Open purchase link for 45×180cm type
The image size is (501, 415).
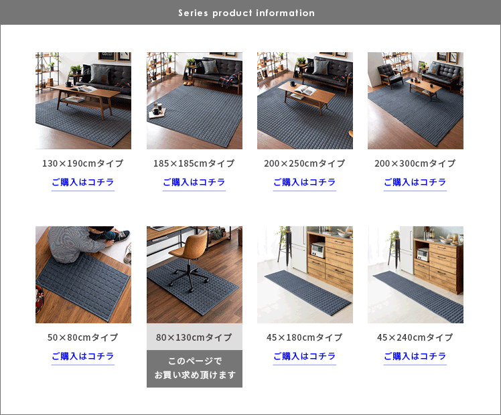305,356
